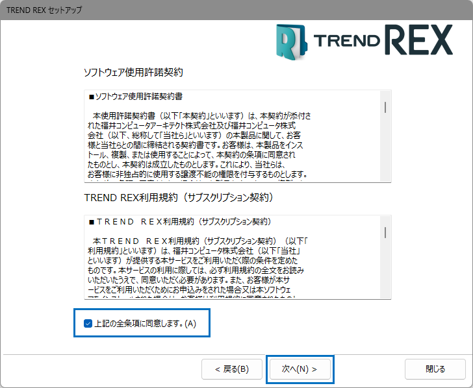Viewport: 473px width, 388px height.
Task: Click the TREND REX利用規約 text box scrollbar thumb
Action: point(385,232)
